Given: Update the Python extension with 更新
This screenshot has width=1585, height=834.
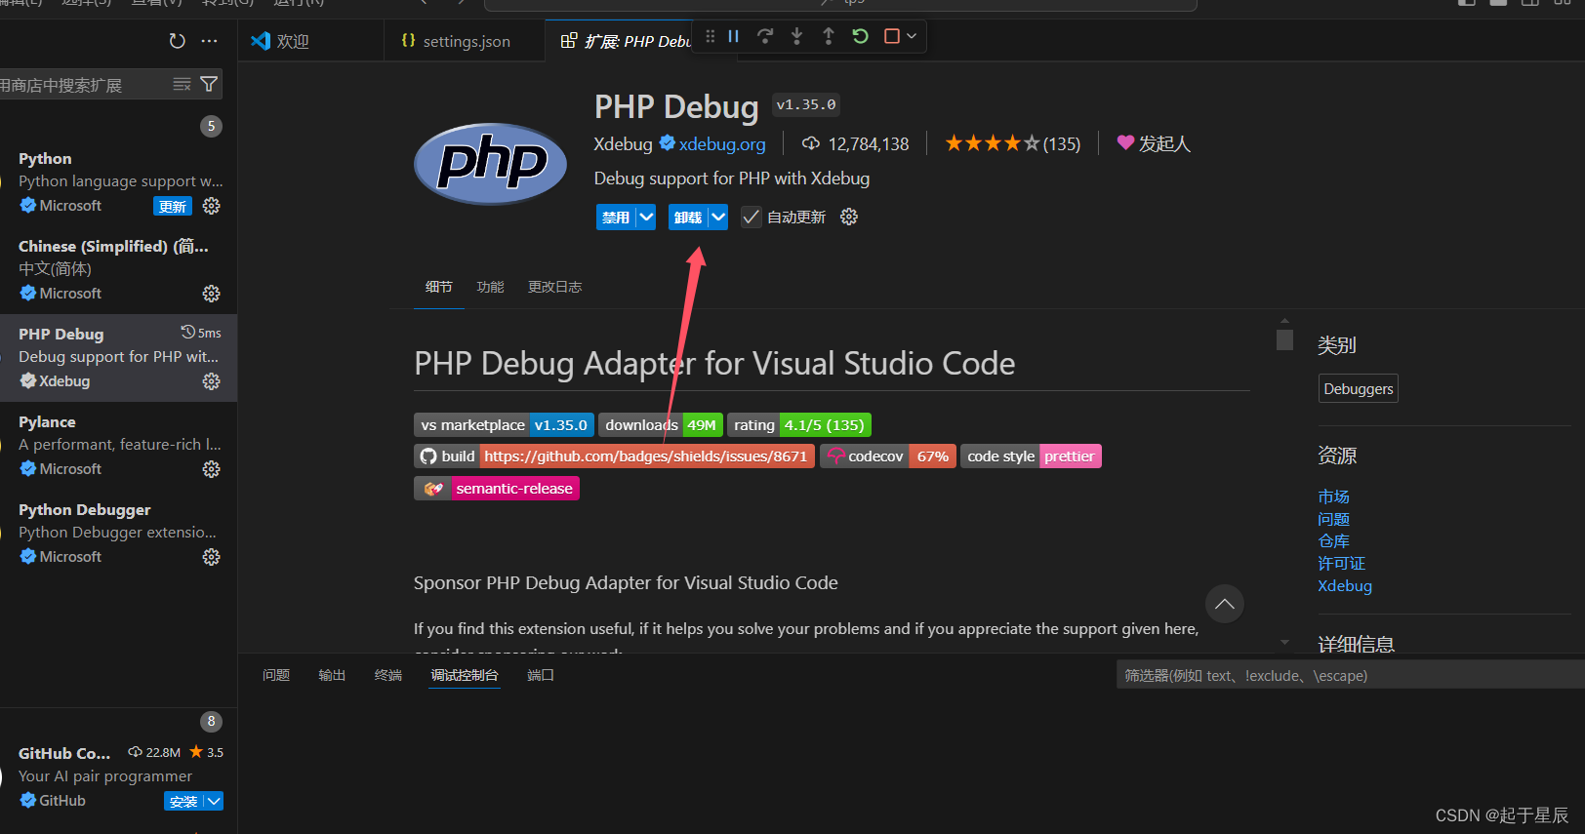Looking at the screenshot, I should 173,206.
